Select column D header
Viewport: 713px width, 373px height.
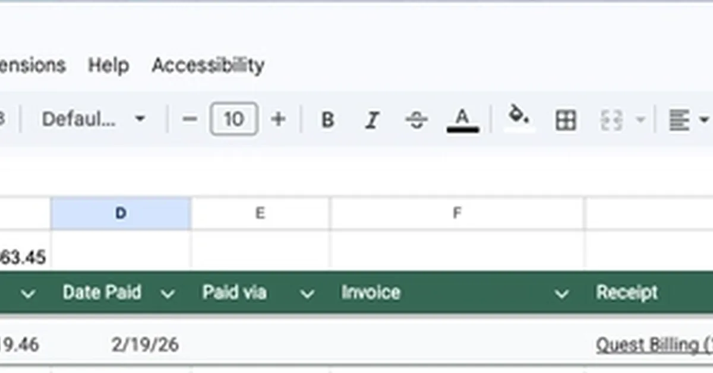tap(121, 212)
